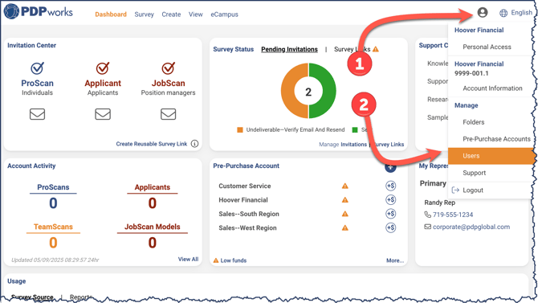Send invitation via ProScan envelope icon
This screenshot has width=538, height=303.
pyautogui.click(x=37, y=114)
